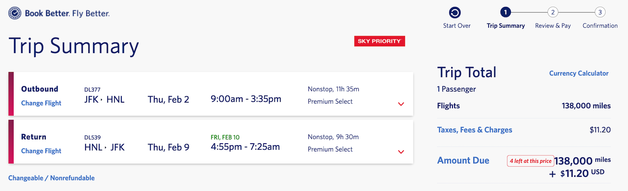Click the SKY PRIORITY red badge
The width and height of the screenshot is (628, 191).
coord(380,41)
